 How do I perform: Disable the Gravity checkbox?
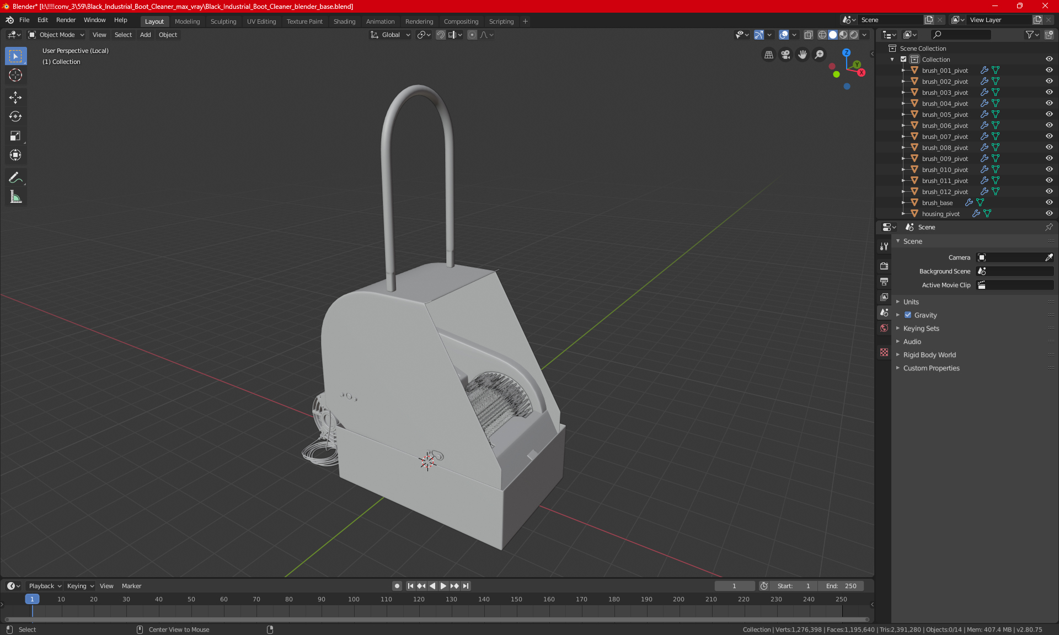(x=908, y=315)
